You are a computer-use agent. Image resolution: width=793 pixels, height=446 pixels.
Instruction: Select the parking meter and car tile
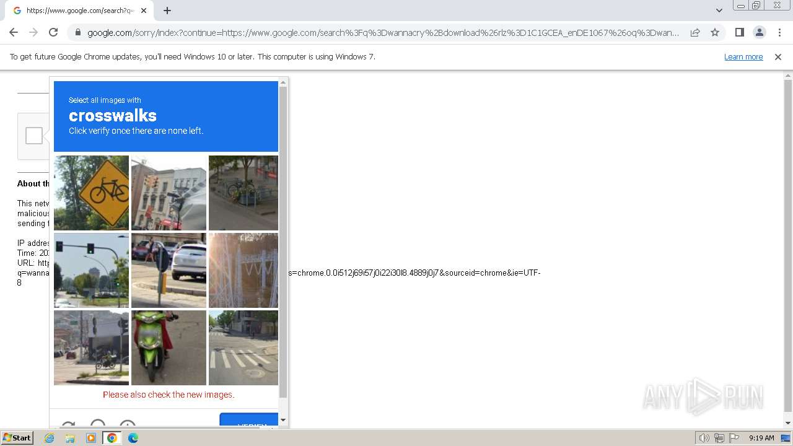click(169, 270)
